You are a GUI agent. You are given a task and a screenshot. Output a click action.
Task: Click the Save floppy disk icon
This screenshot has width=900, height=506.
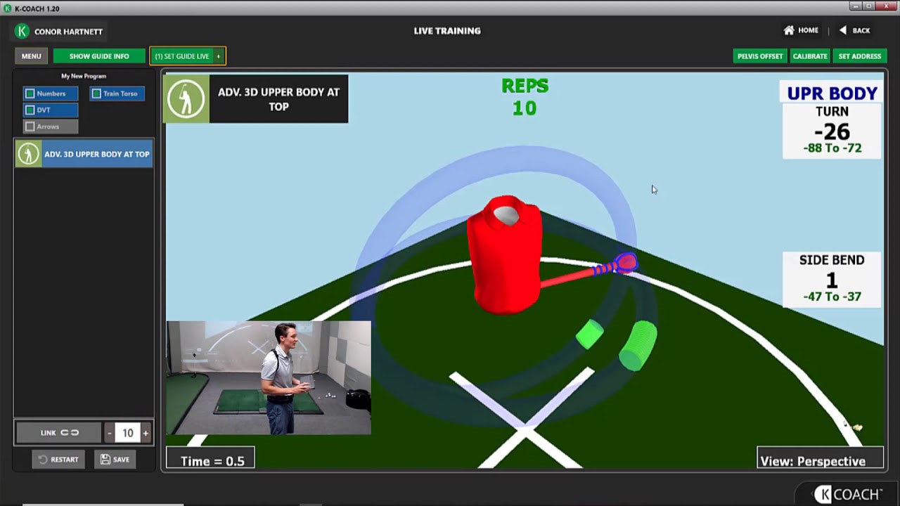point(105,460)
